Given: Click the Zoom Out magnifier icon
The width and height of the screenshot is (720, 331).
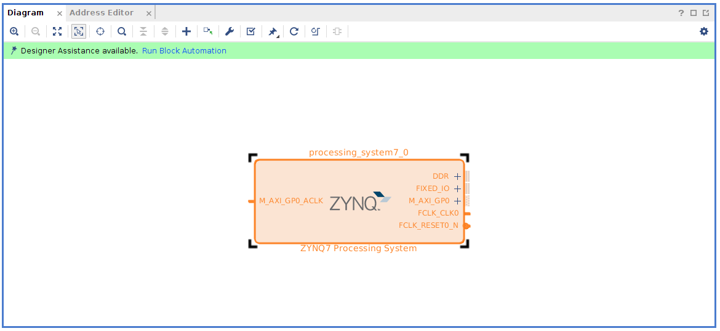Looking at the screenshot, I should pyautogui.click(x=35, y=32).
